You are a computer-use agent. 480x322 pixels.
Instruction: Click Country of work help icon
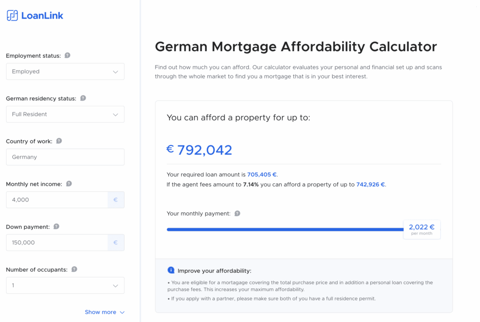tap(59, 141)
